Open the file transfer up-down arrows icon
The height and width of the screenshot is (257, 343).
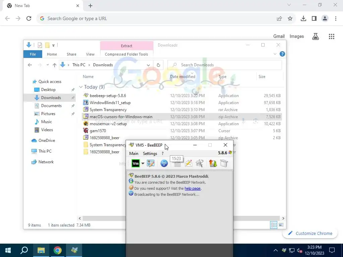tap(213, 163)
